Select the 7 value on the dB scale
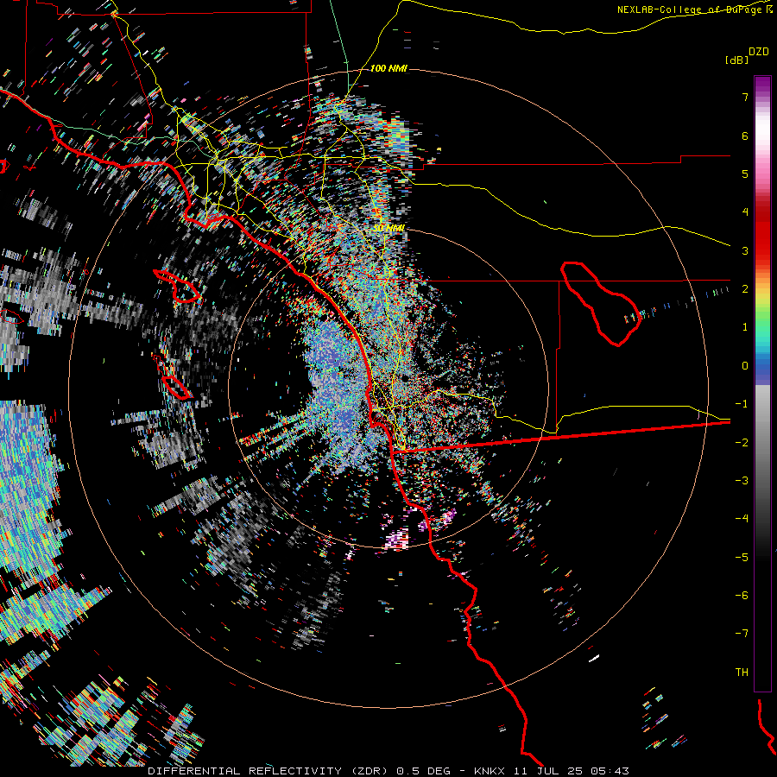Viewport: 777px width, 777px height. [745, 97]
